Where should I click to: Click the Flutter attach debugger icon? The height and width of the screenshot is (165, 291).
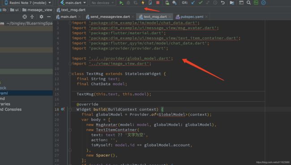150,3
